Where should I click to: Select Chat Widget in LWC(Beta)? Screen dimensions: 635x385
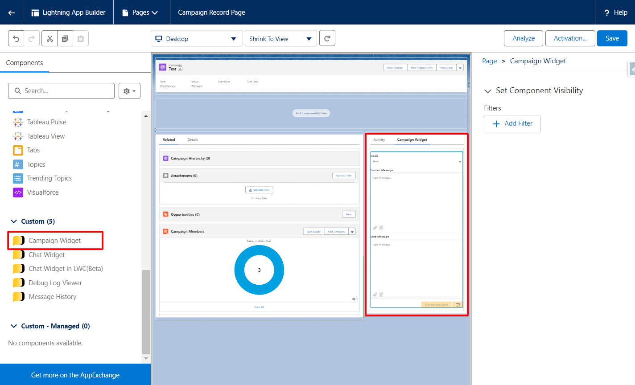click(x=66, y=269)
